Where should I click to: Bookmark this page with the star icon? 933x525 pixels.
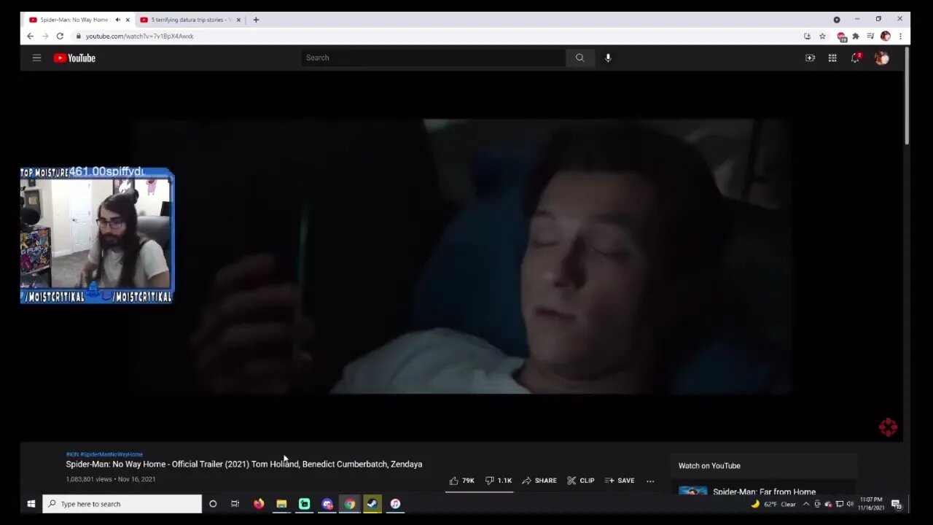[822, 36]
